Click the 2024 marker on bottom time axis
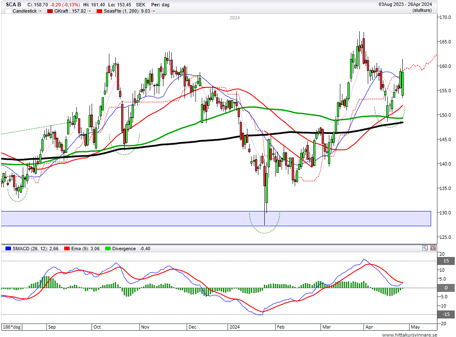This screenshot has width=456, height=337. click(234, 327)
